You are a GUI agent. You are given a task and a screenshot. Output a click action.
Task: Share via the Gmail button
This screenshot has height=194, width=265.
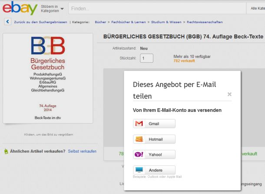(x=154, y=124)
